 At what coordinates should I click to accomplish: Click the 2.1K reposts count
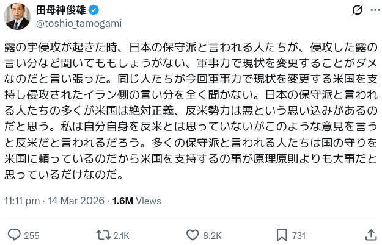pos(121,235)
